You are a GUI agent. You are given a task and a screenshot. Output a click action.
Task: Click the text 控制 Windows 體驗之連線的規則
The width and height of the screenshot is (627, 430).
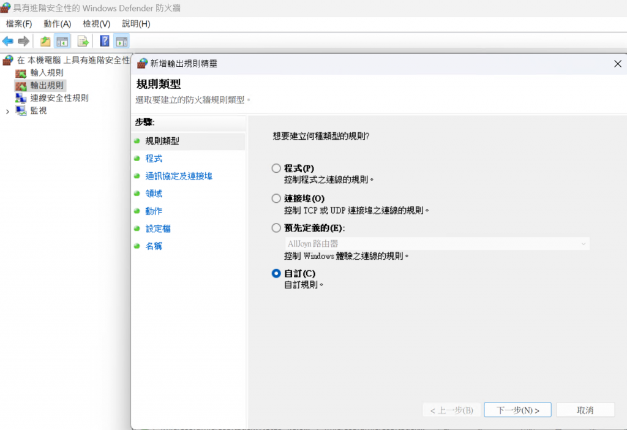[347, 255]
